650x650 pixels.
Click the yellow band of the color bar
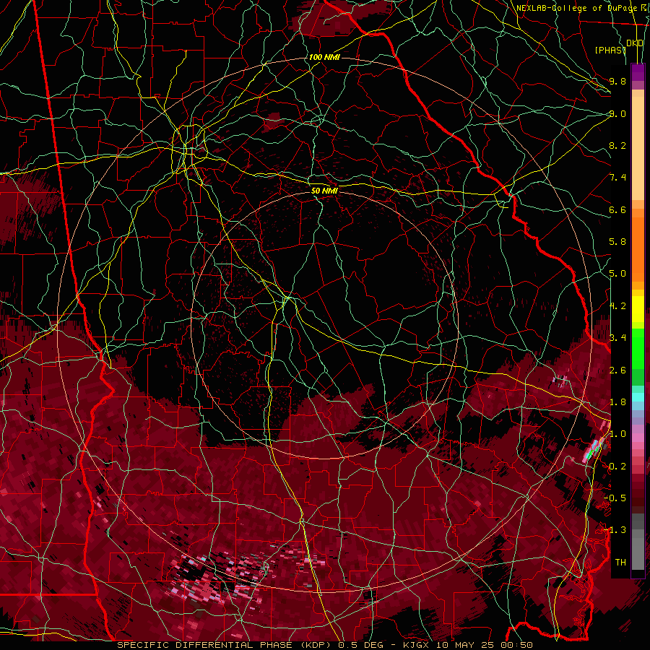point(638,309)
